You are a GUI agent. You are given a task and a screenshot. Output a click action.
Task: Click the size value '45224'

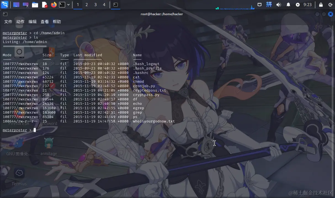point(48,77)
